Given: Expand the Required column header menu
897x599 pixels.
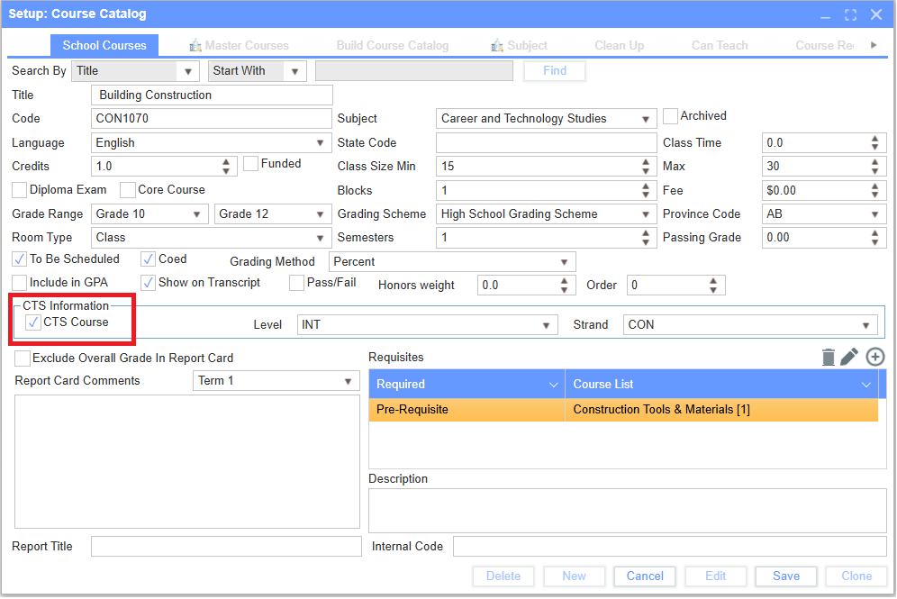Looking at the screenshot, I should click(553, 385).
